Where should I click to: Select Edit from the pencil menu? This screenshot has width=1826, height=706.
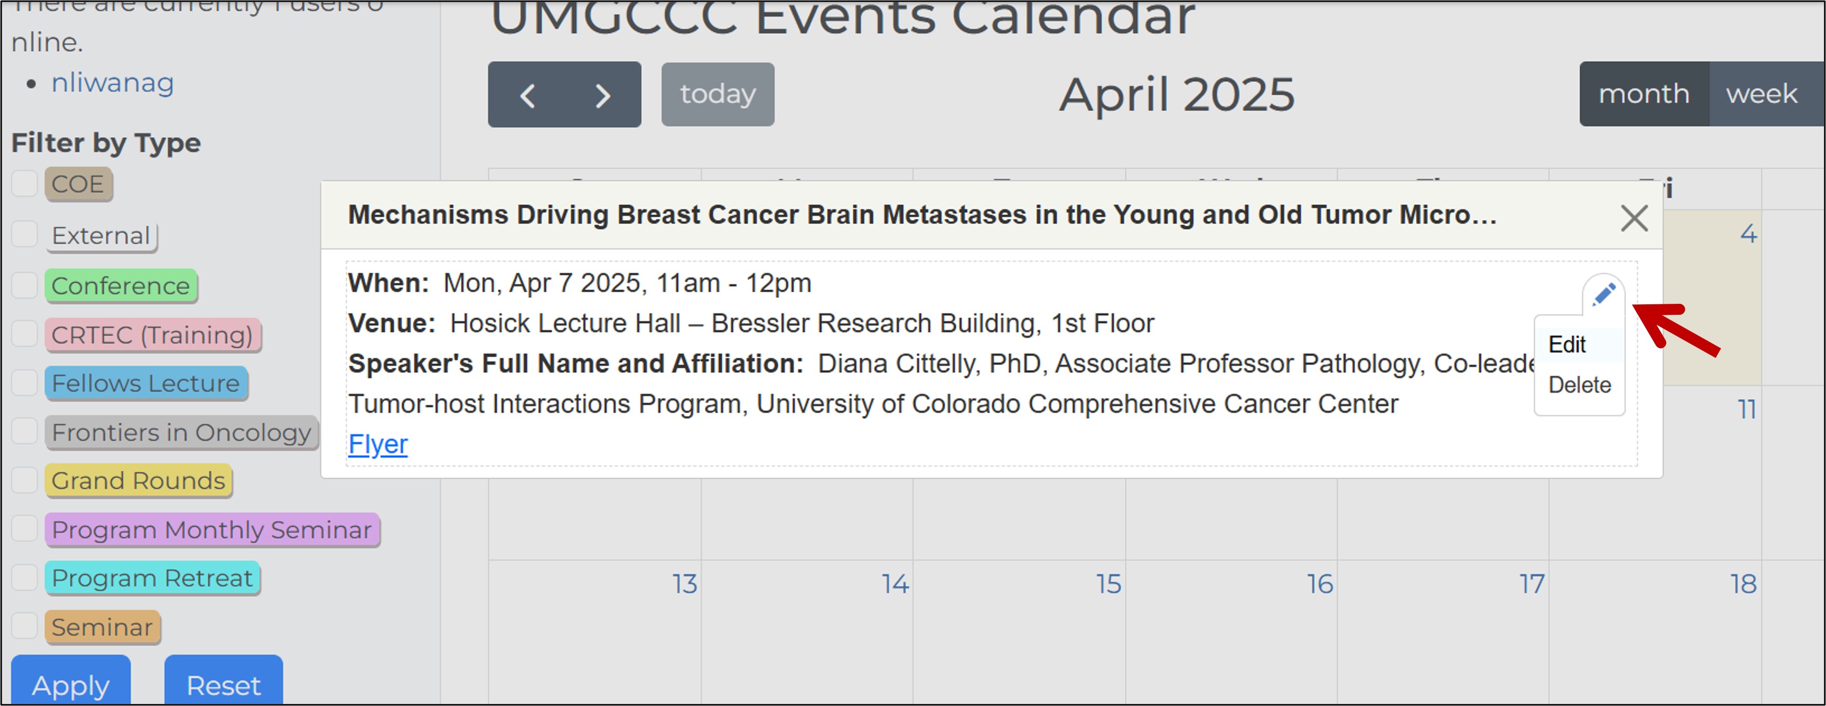[1567, 345]
